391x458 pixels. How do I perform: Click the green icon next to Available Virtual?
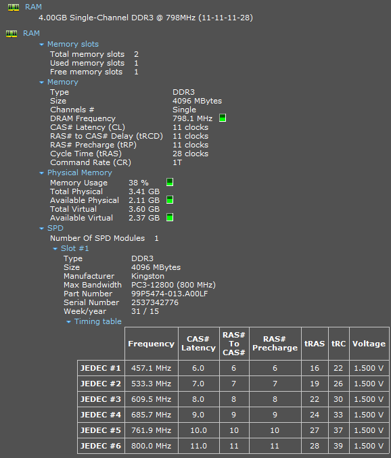170,217
